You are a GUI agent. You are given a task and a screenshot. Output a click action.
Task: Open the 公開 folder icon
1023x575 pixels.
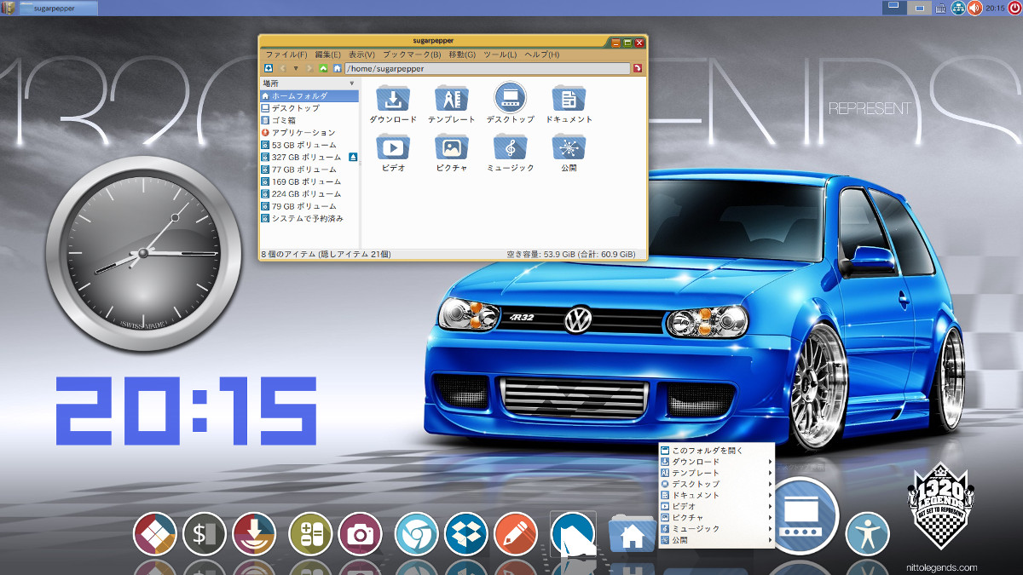pyautogui.click(x=569, y=147)
